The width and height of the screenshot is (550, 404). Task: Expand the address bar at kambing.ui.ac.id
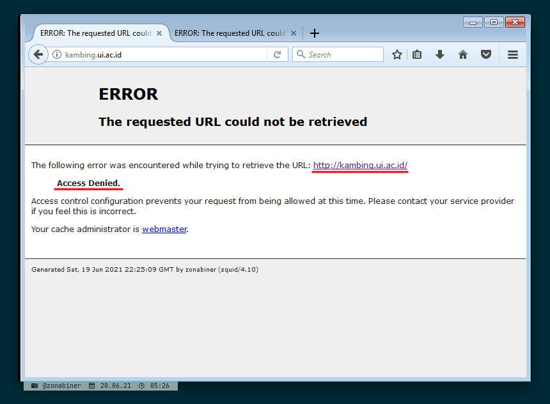point(160,54)
